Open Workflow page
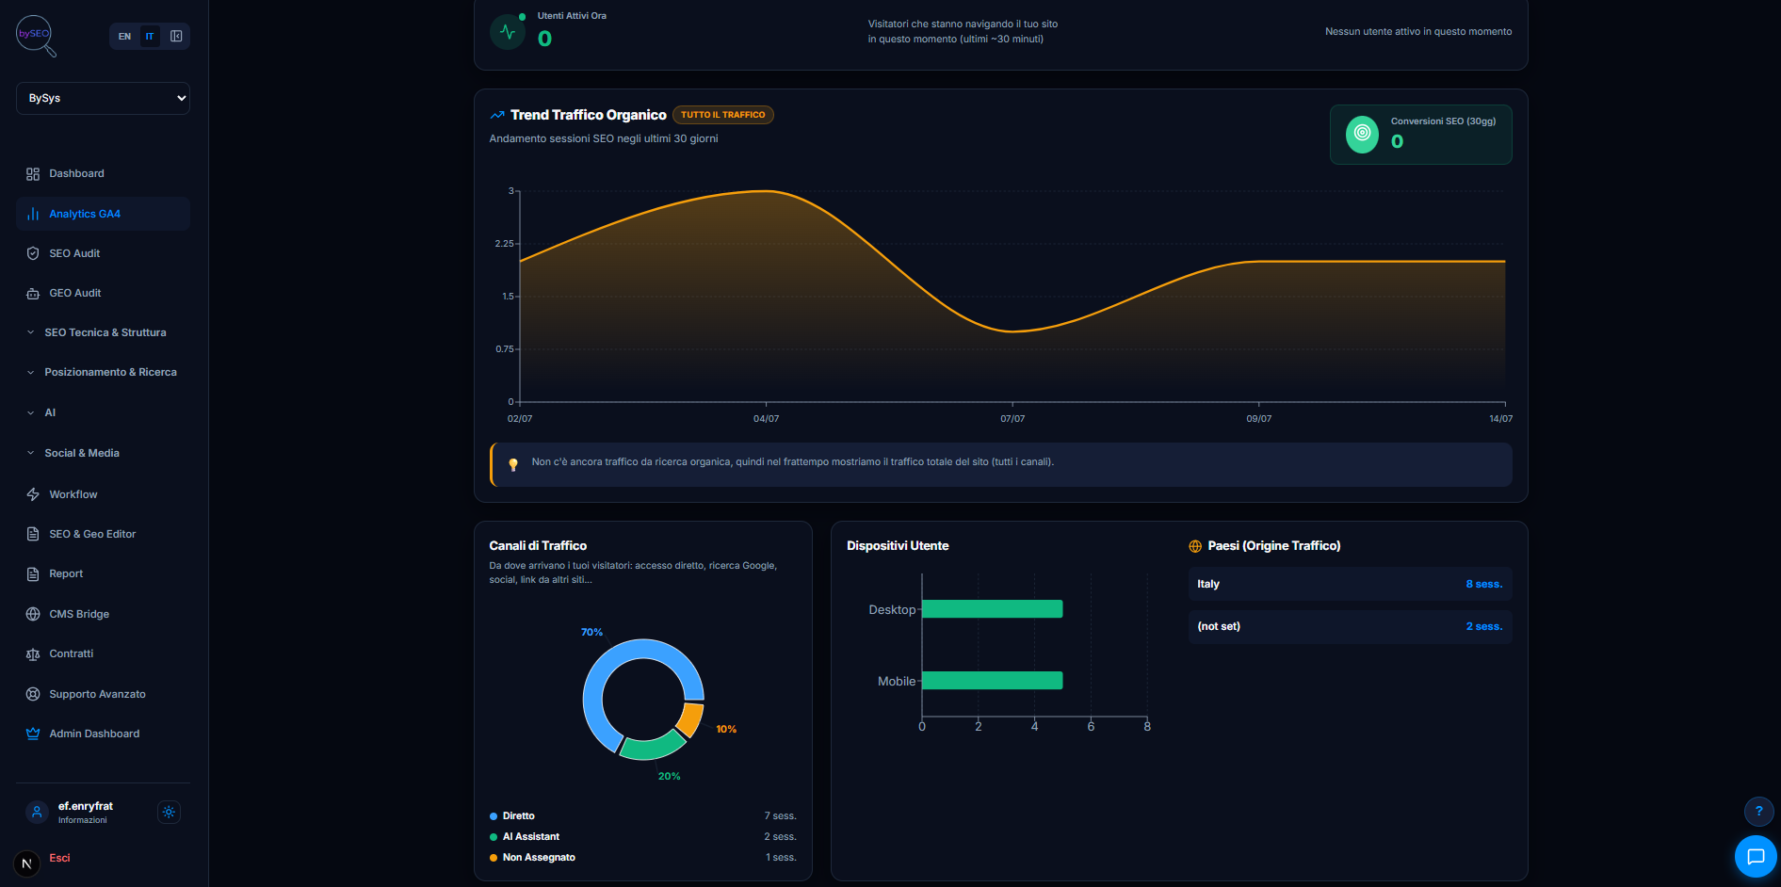Image resolution: width=1781 pixels, height=887 pixels. coord(103,494)
